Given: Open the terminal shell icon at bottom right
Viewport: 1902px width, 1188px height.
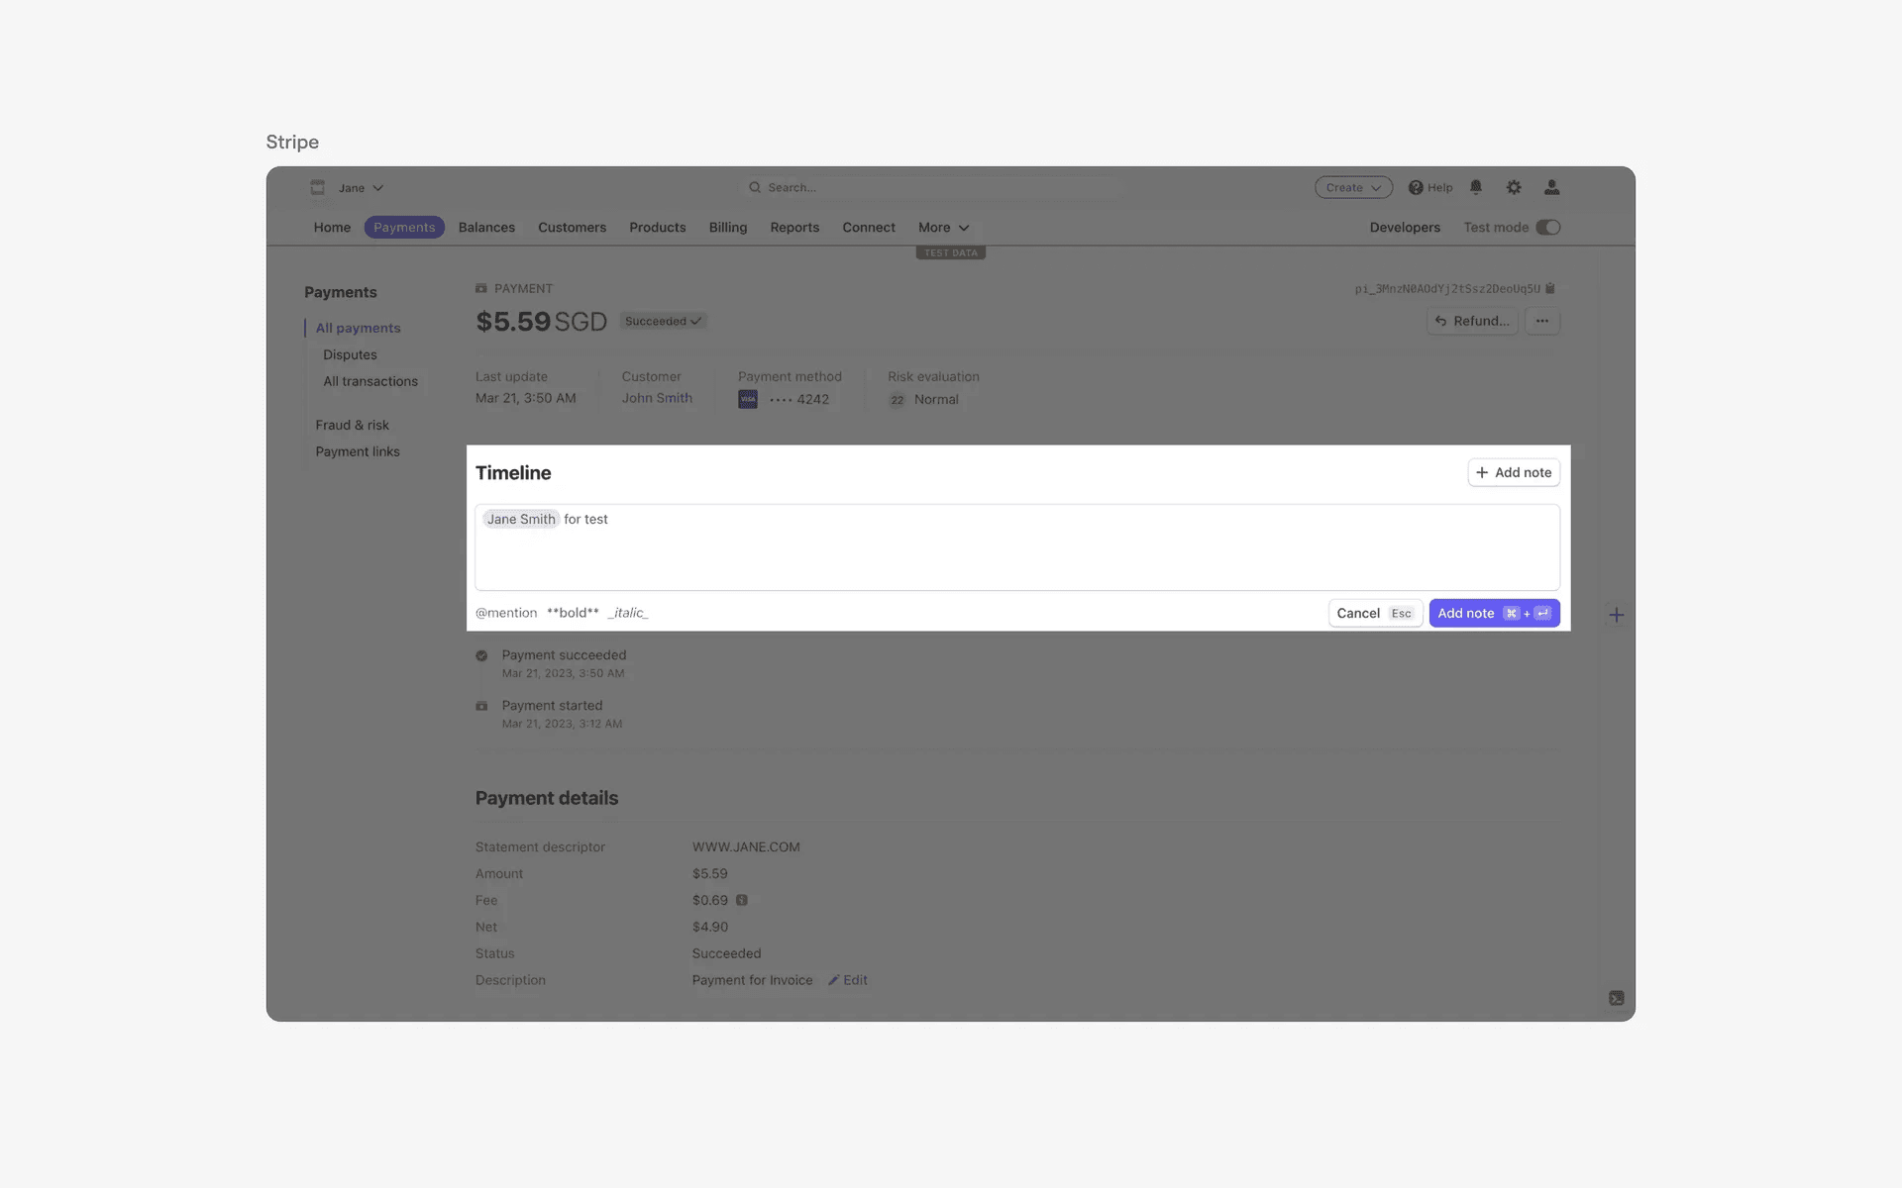Looking at the screenshot, I should coord(1616,998).
